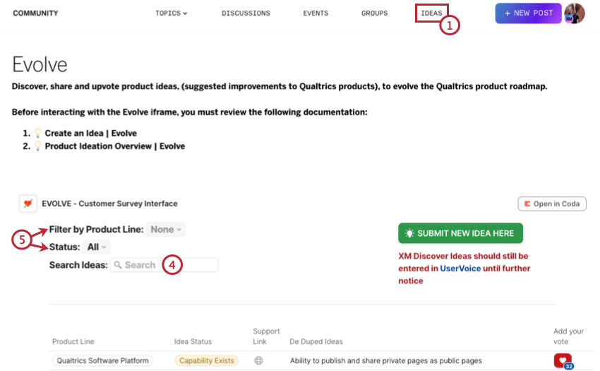Open the Discussions tab
Viewport: 600px width, 371px height.
pos(246,13)
